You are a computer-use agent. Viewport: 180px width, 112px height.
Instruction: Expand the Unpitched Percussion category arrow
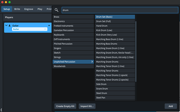[92, 62]
